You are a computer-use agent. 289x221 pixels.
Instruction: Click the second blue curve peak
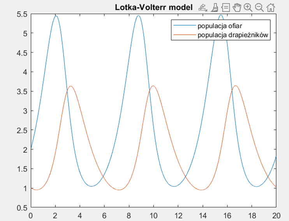point(138,16)
